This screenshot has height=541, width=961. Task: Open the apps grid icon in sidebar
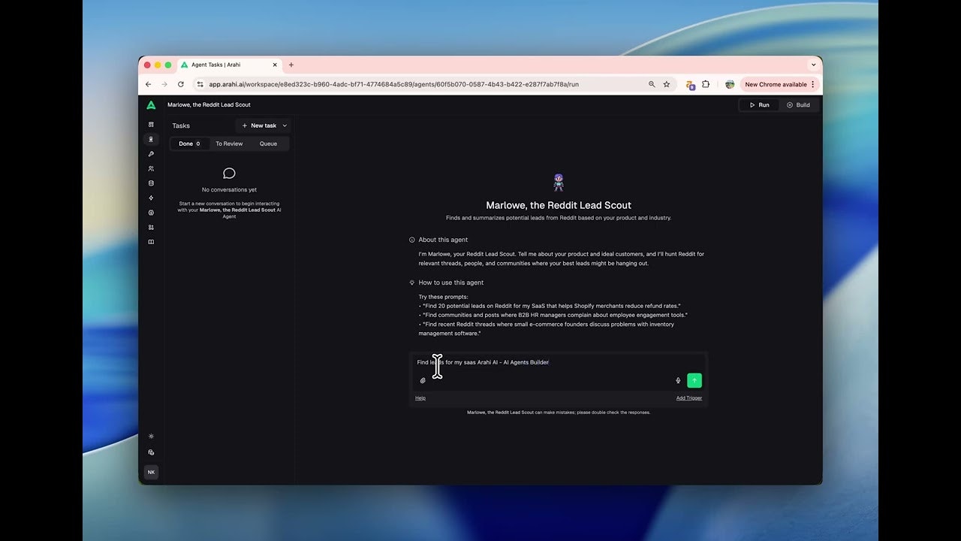pos(151,227)
